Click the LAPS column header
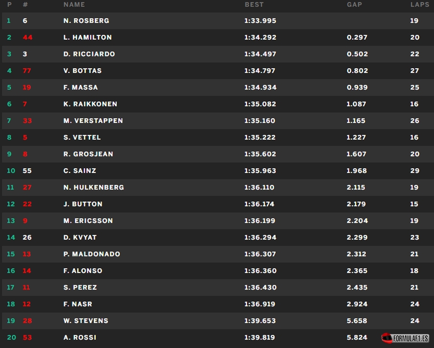Screen dimensions: 434x348 (x=420, y=4)
